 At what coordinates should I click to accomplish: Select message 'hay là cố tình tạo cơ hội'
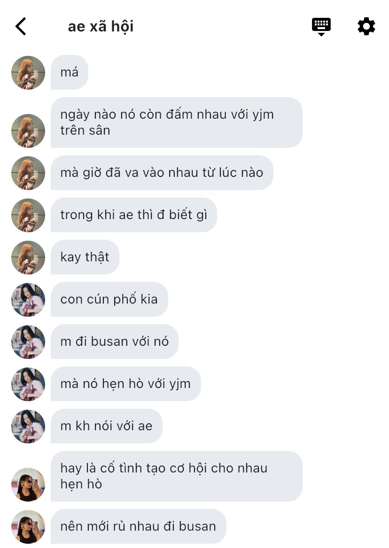click(176, 476)
